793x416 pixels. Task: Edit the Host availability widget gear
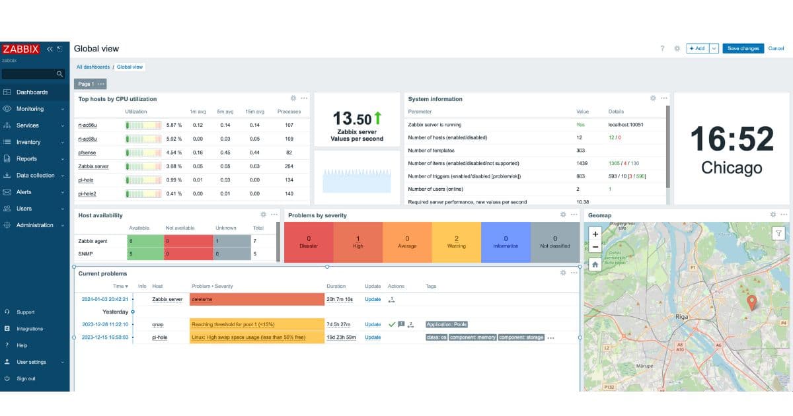(263, 214)
